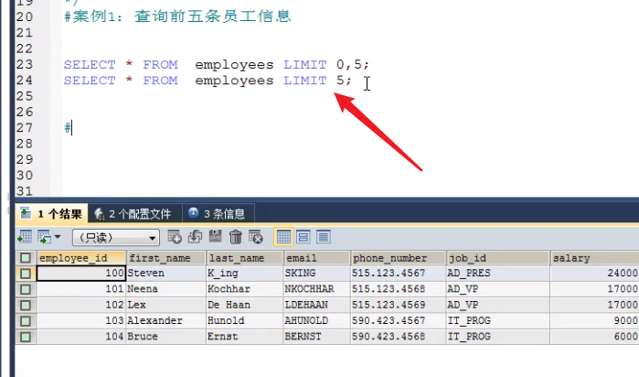
Task: Place cursor in line 23 LIMIT 0,5 query
Action: (x=217, y=65)
